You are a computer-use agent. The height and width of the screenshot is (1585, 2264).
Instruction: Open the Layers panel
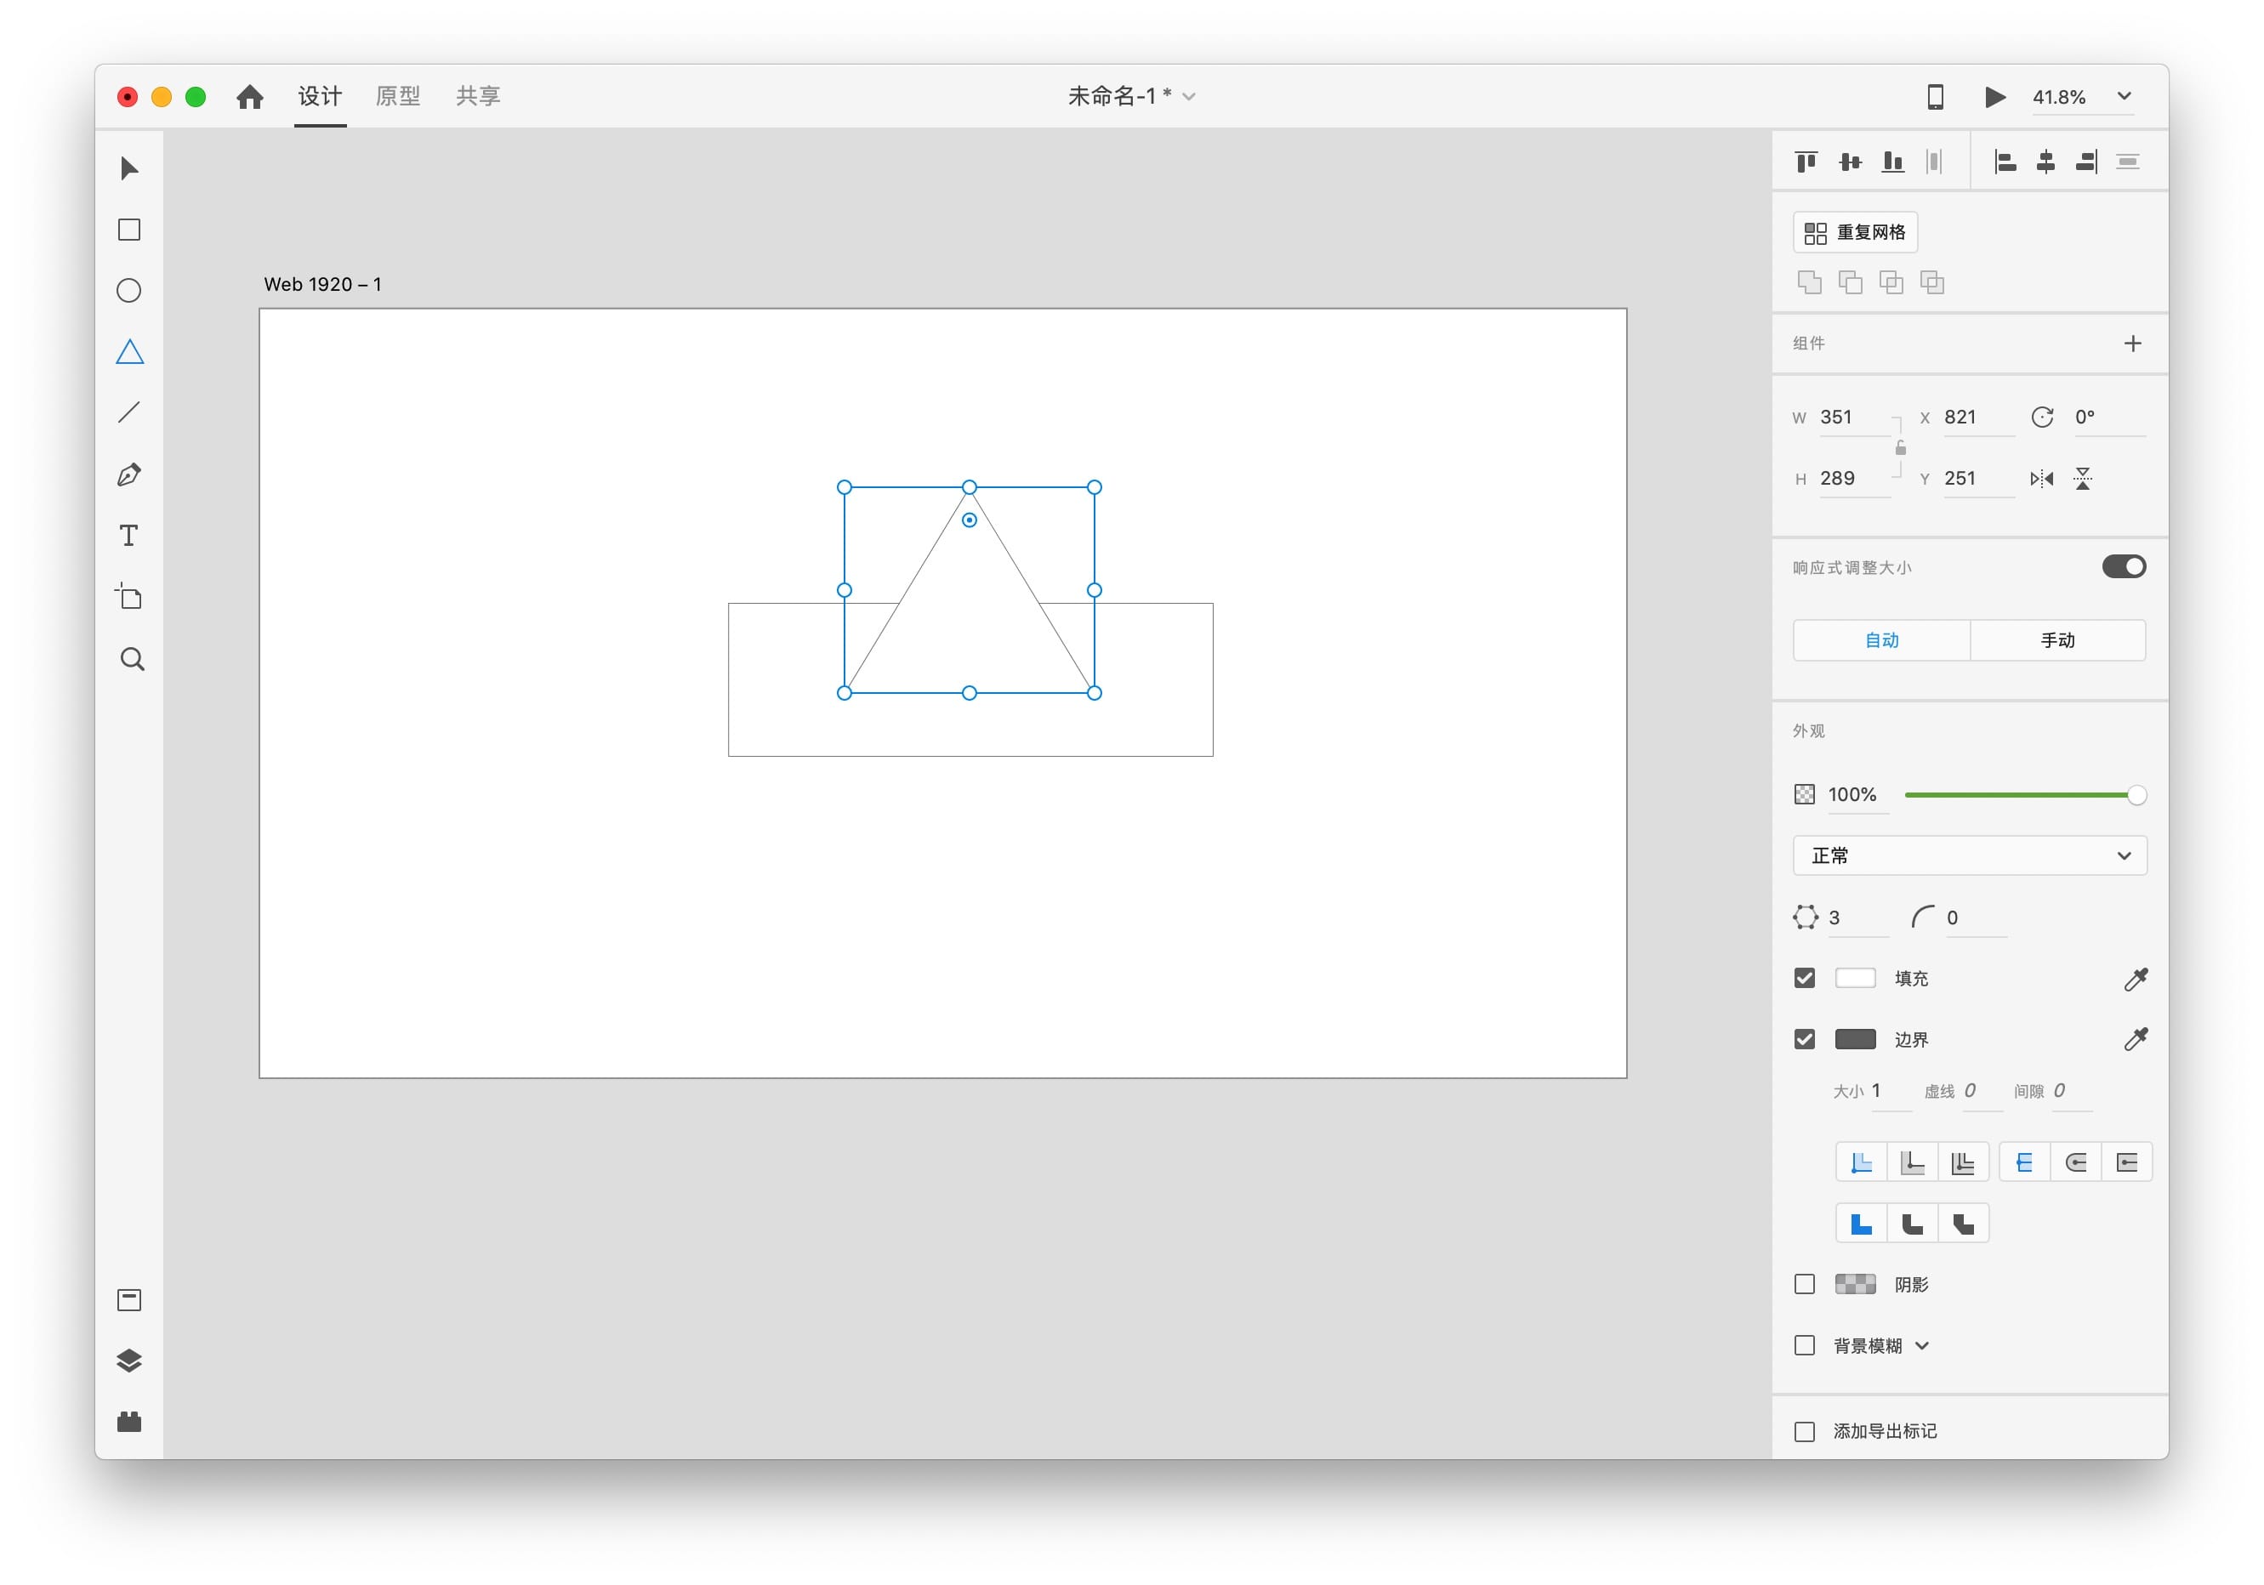point(129,1361)
